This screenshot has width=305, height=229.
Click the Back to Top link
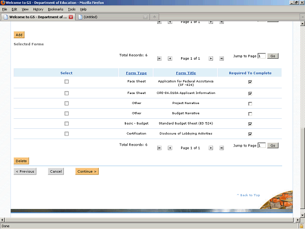(248, 195)
